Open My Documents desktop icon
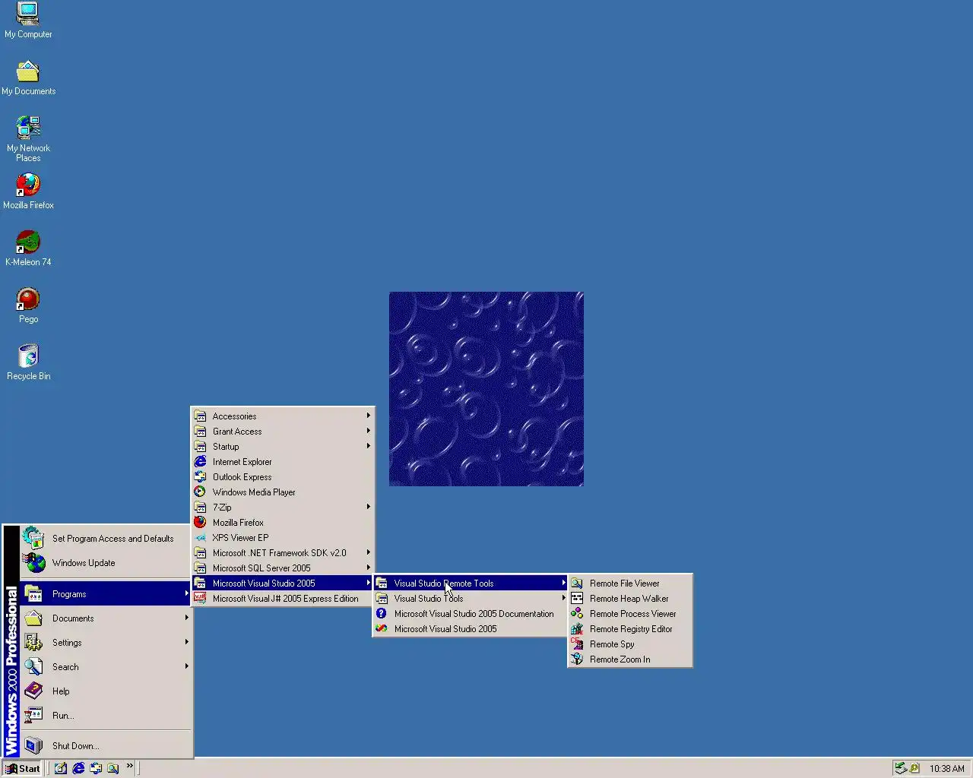The width and height of the screenshot is (973, 778). pyautogui.click(x=28, y=77)
